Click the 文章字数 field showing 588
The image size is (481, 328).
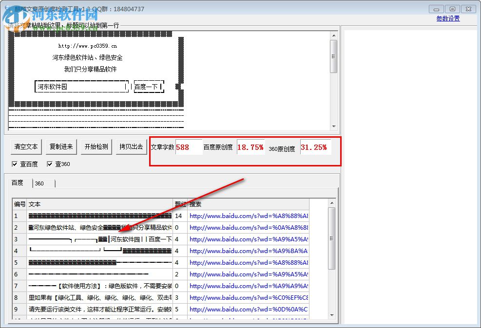tap(189, 147)
